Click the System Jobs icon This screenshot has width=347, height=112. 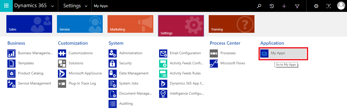[113, 83]
